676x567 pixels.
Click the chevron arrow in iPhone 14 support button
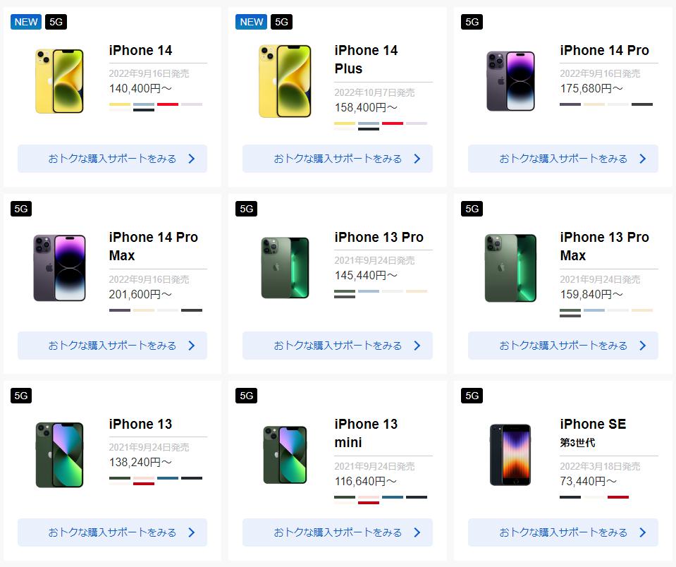click(x=192, y=159)
